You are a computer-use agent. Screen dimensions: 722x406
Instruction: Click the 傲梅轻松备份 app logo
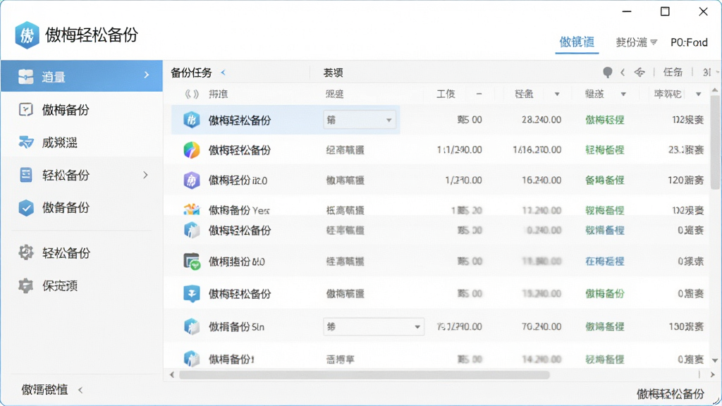[27, 35]
